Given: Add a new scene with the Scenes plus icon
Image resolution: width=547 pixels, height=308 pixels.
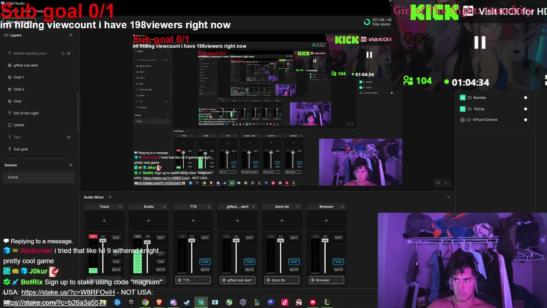Looking at the screenshot, I should pos(71,165).
